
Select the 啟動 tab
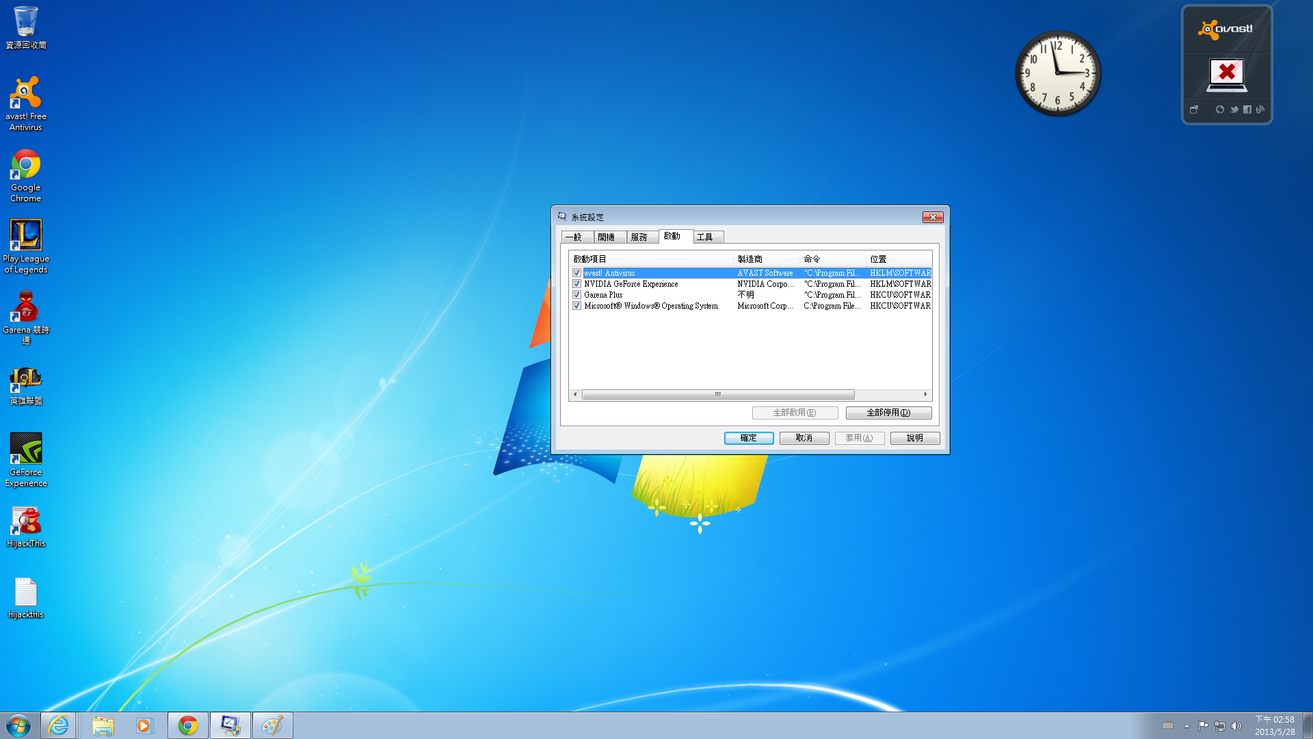(676, 236)
